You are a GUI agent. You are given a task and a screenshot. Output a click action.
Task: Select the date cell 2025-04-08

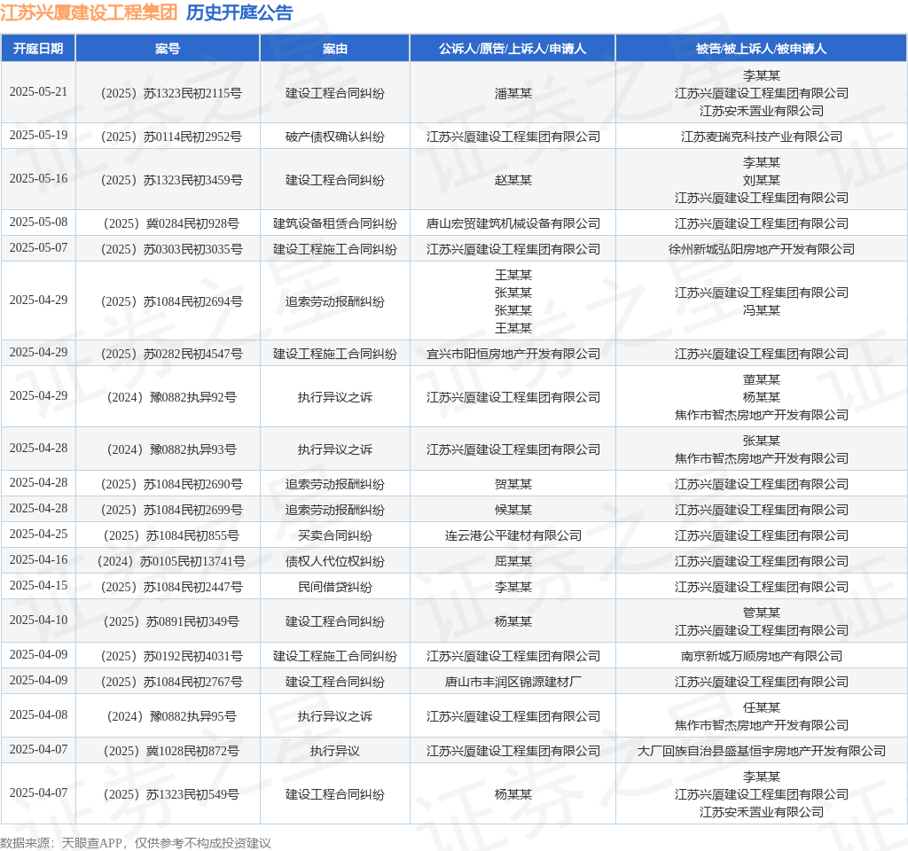tap(38, 715)
